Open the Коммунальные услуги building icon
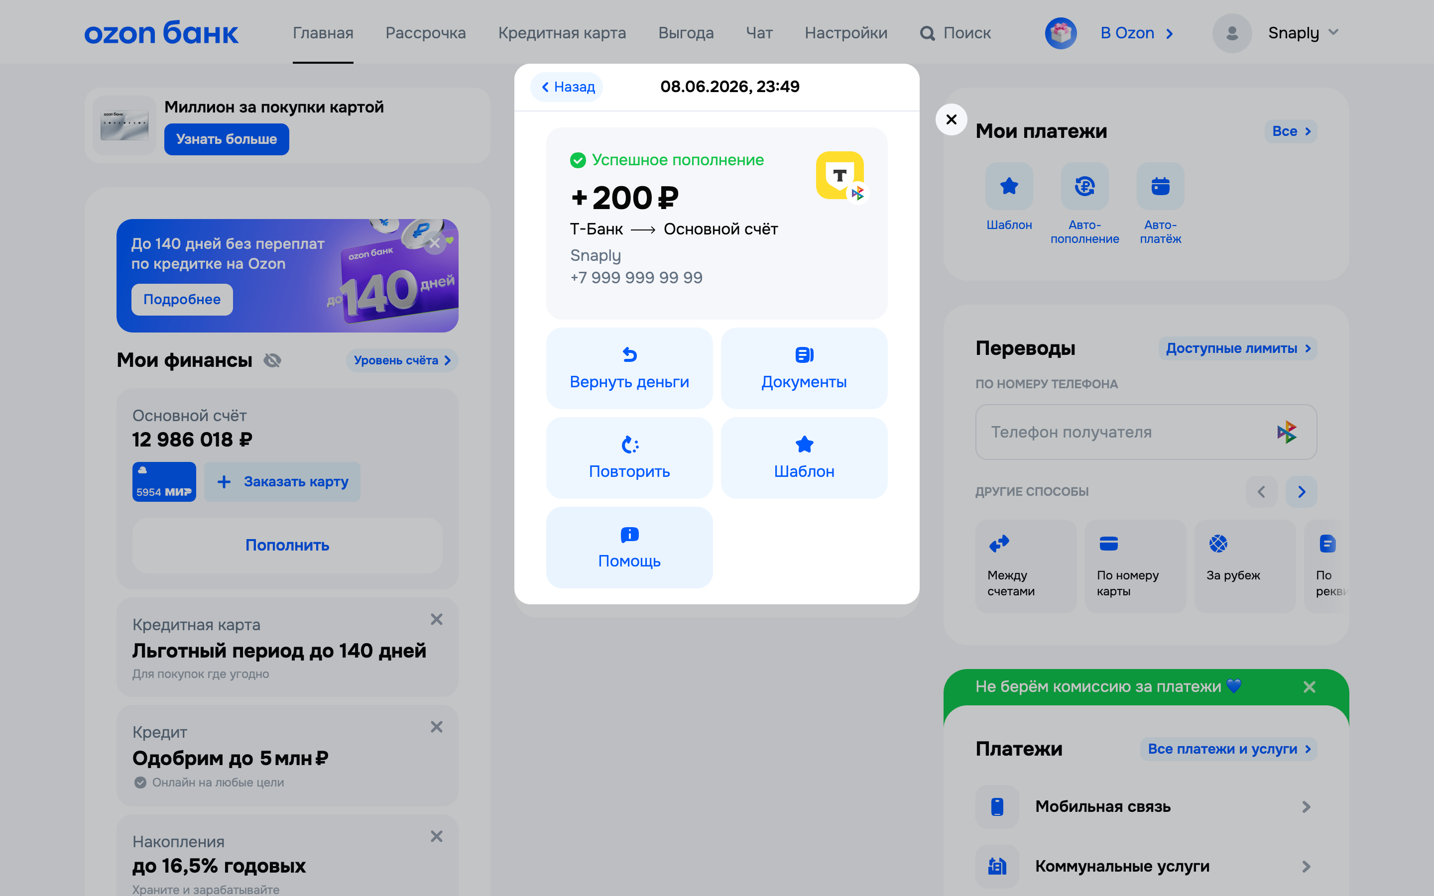The image size is (1434, 896). point(997,866)
